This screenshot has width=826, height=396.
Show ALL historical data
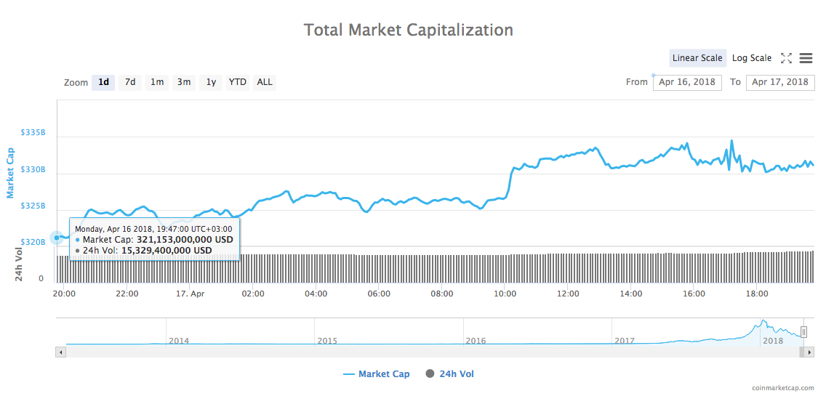(265, 82)
